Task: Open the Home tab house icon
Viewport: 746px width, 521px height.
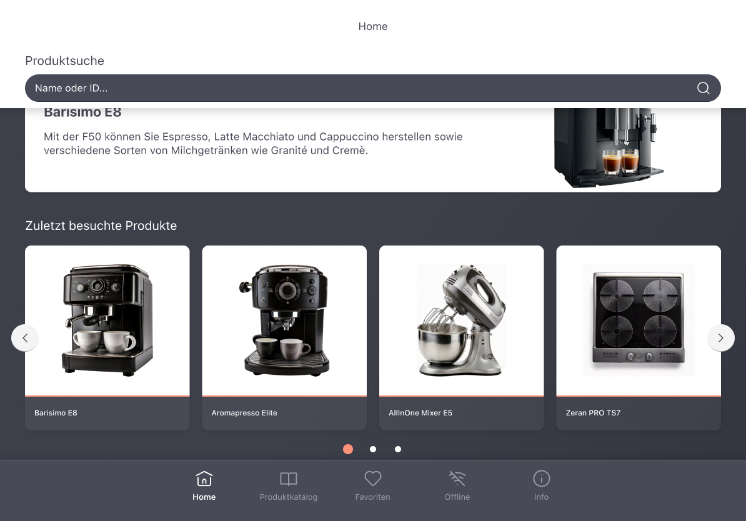Action: pos(204,479)
